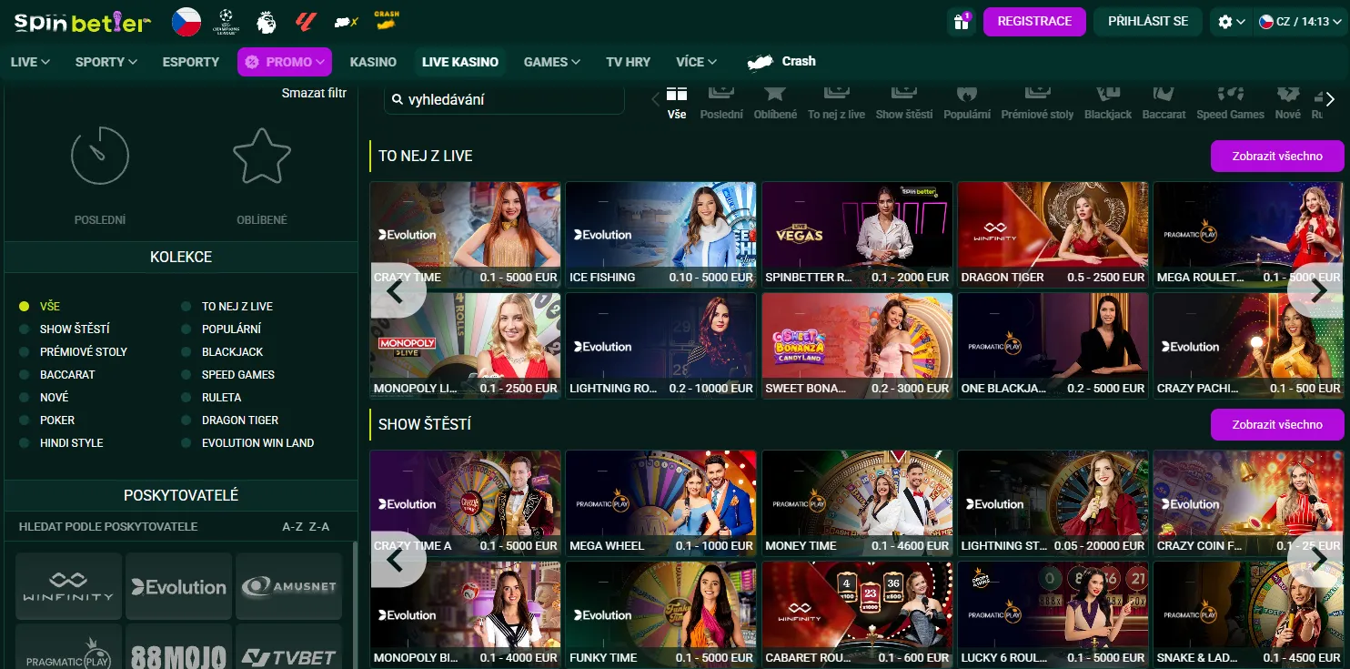Screen dimensions: 1350x669
Task: Expand the SPORTY menu
Action: click(x=106, y=62)
